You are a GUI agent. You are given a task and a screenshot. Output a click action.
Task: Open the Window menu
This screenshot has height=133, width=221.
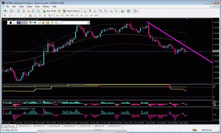[46, 6]
